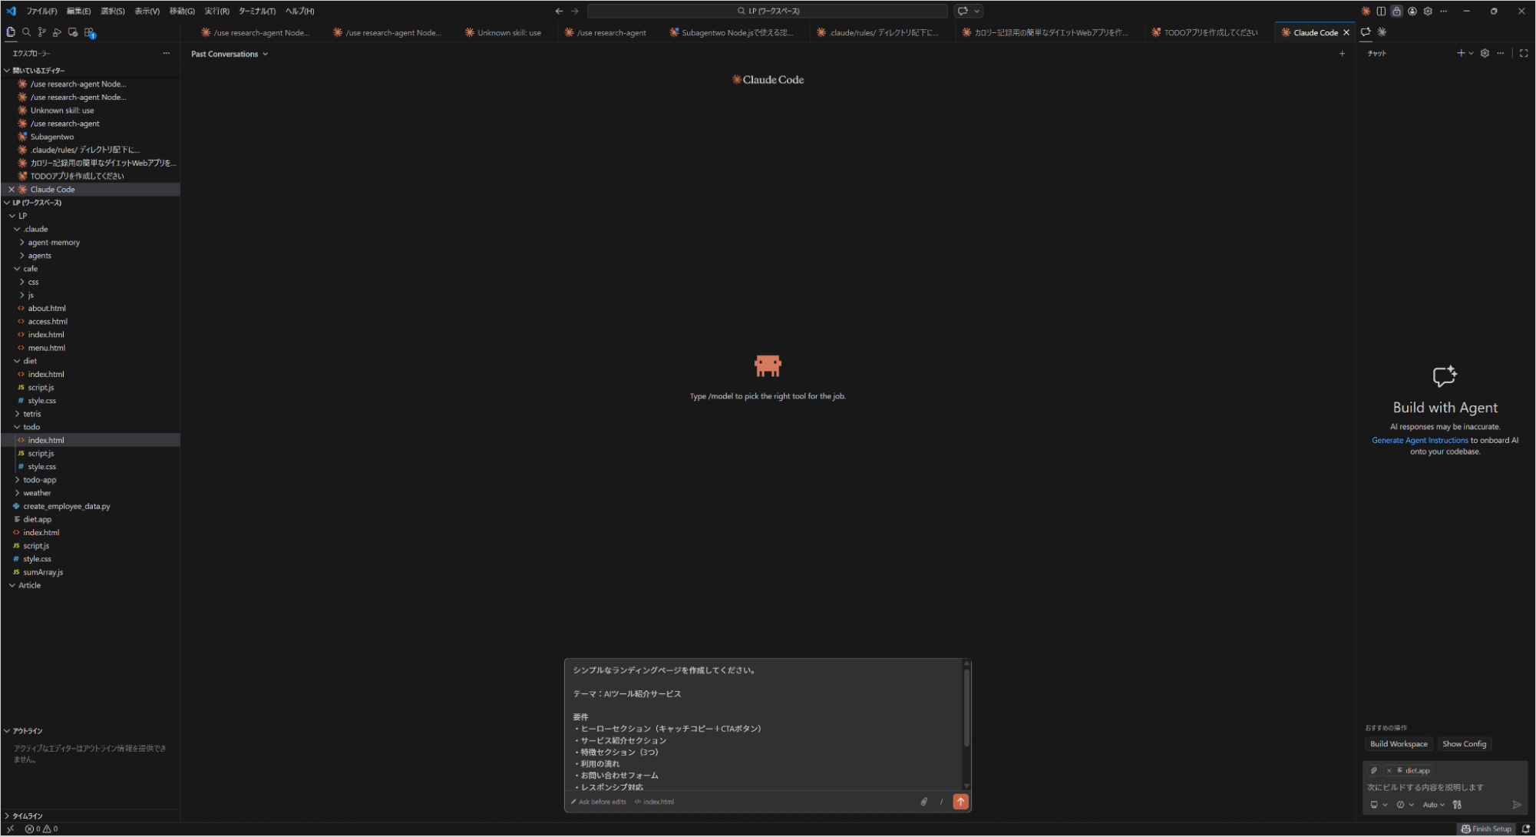Expand chat panel to full screen
The height and width of the screenshot is (837, 1536).
click(x=1524, y=53)
